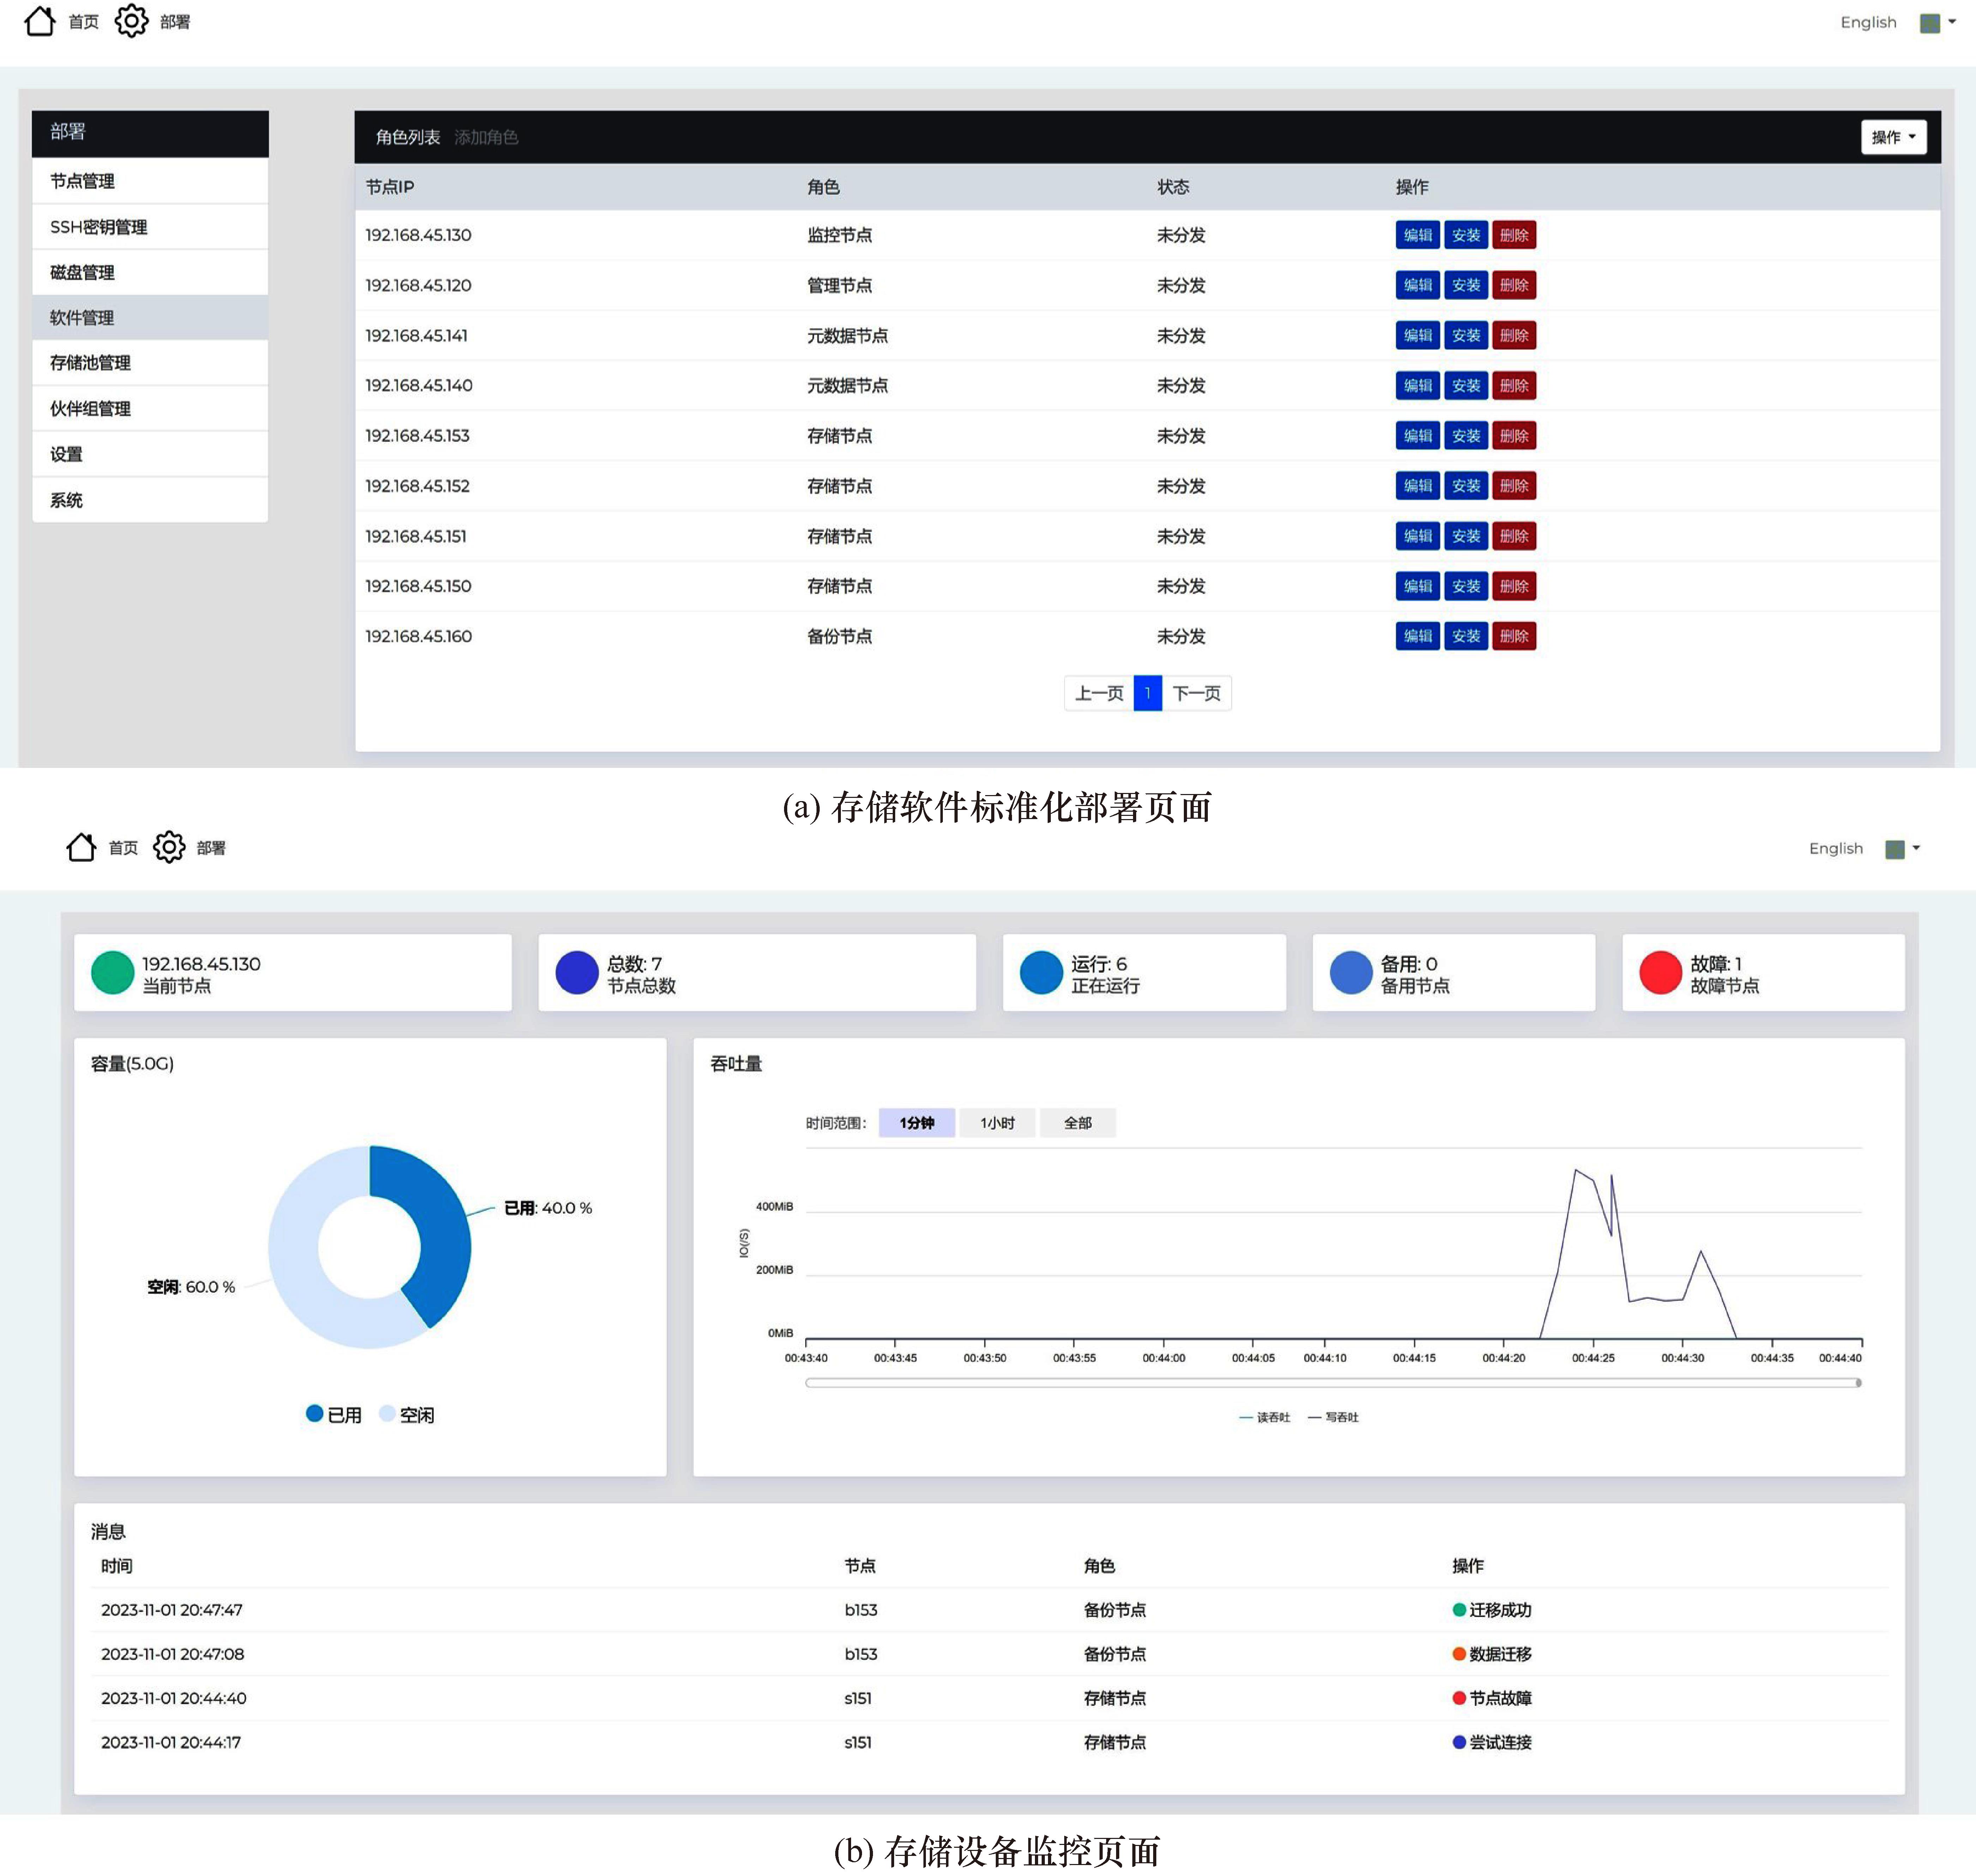The width and height of the screenshot is (1976, 1876).
Task: Click the home icon in monitoring page header
Action: (x=81, y=847)
